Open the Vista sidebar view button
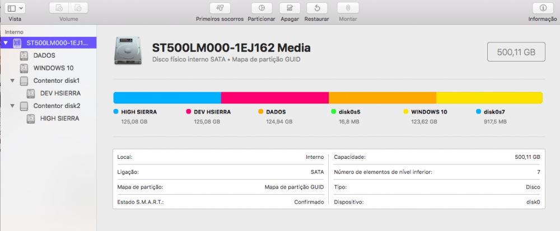Image resolution: width=560 pixels, height=231 pixels. coord(15,8)
